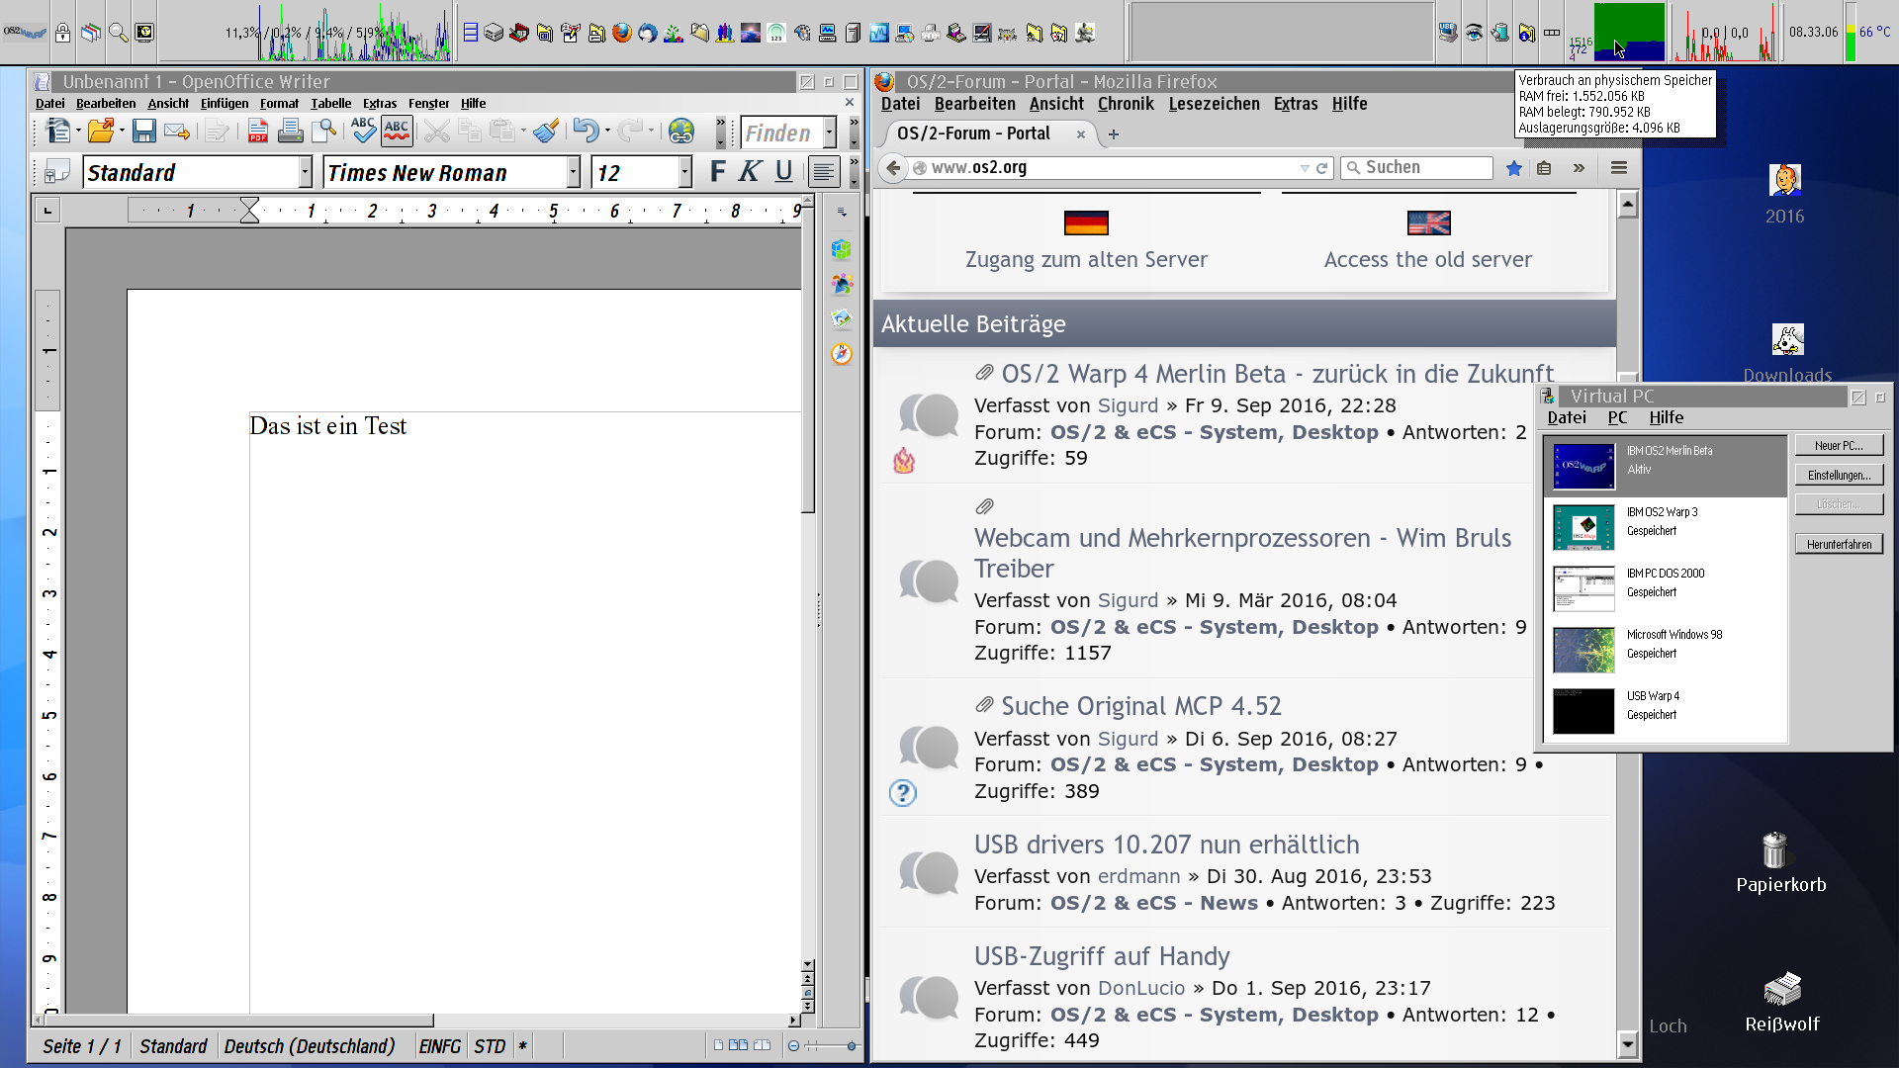Viewport: 1899px width, 1068px height.
Task: Click the Format Paintbrush icon
Action: (545, 131)
